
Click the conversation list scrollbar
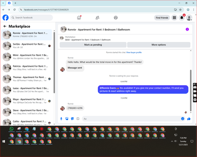tap(54, 62)
